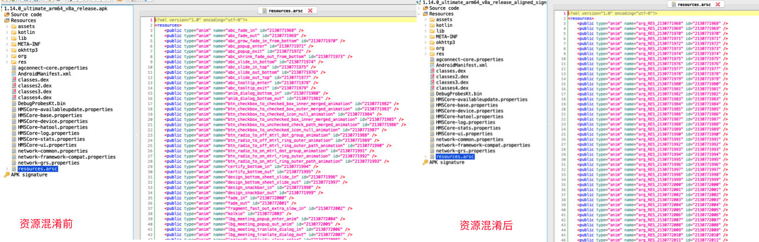Select network-framework-compat.properties in release.apk tree
Viewport: 759px width, 242px height.
pos(66,157)
